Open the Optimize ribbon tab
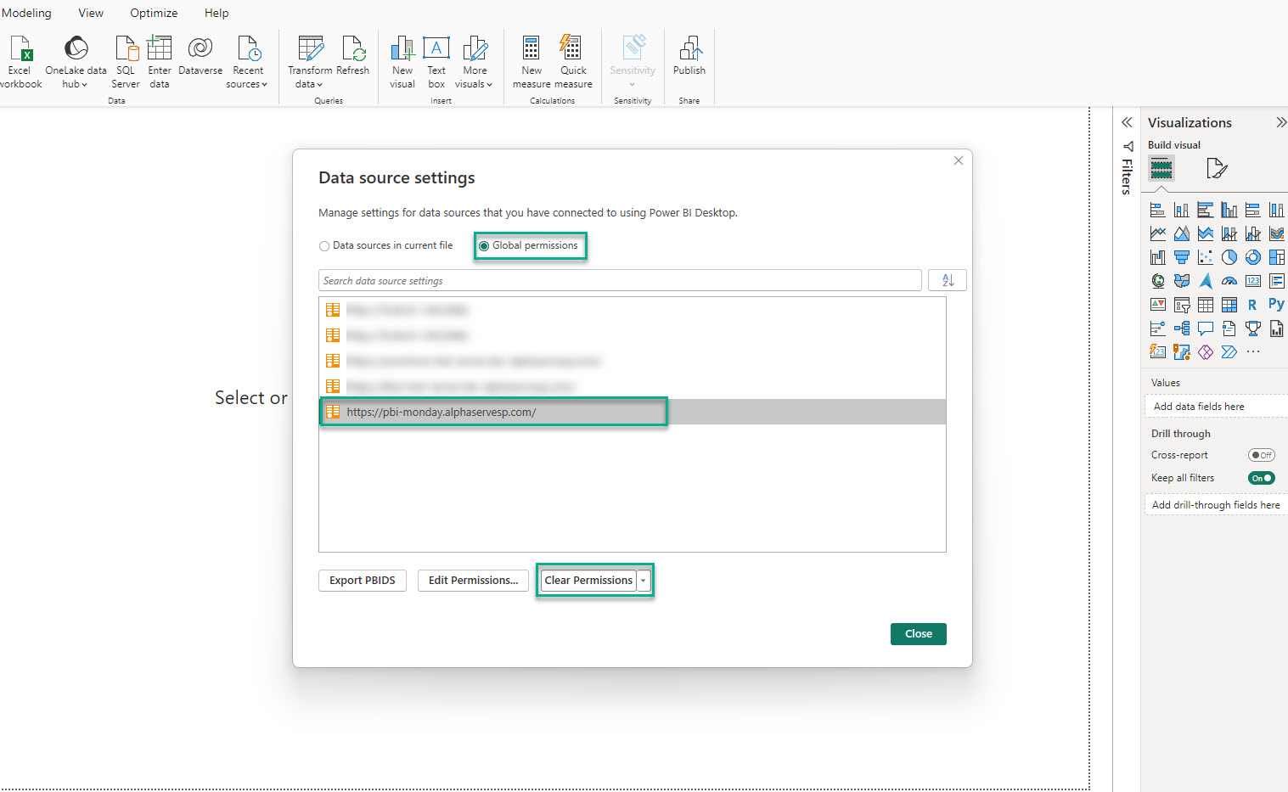This screenshot has height=792, width=1288. pyautogui.click(x=154, y=13)
